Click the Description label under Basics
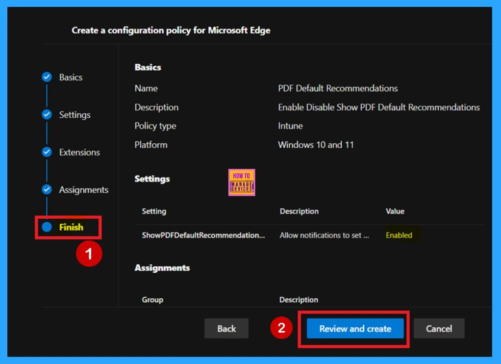 [156, 107]
